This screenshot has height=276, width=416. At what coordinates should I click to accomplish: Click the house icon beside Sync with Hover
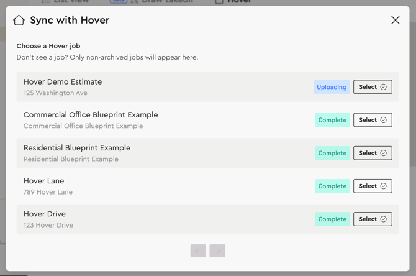click(19, 20)
